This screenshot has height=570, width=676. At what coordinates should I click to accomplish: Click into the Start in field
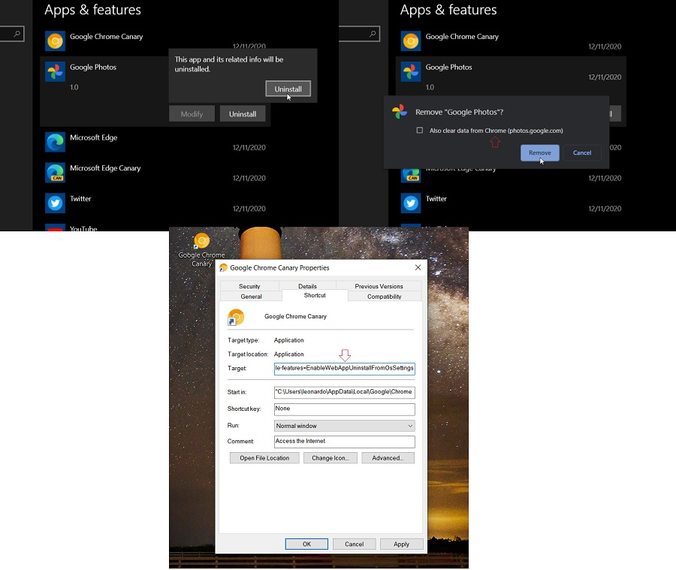pos(345,392)
